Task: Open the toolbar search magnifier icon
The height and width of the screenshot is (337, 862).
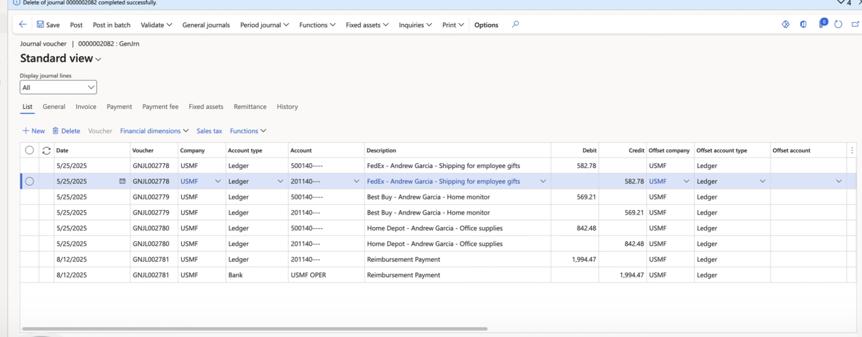Action: [x=515, y=24]
